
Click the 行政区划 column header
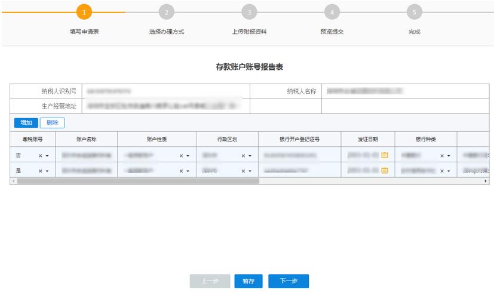click(x=227, y=139)
